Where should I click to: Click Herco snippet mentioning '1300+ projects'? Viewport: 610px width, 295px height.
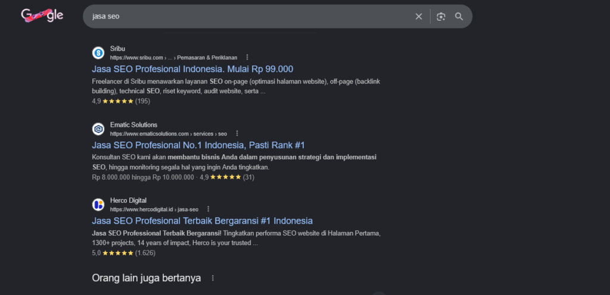(236, 238)
